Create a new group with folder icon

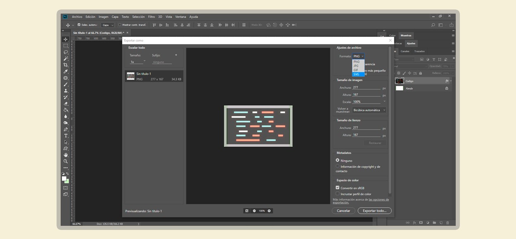[434, 223]
